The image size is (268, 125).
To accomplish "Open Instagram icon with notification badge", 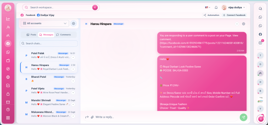I will (260, 43).
